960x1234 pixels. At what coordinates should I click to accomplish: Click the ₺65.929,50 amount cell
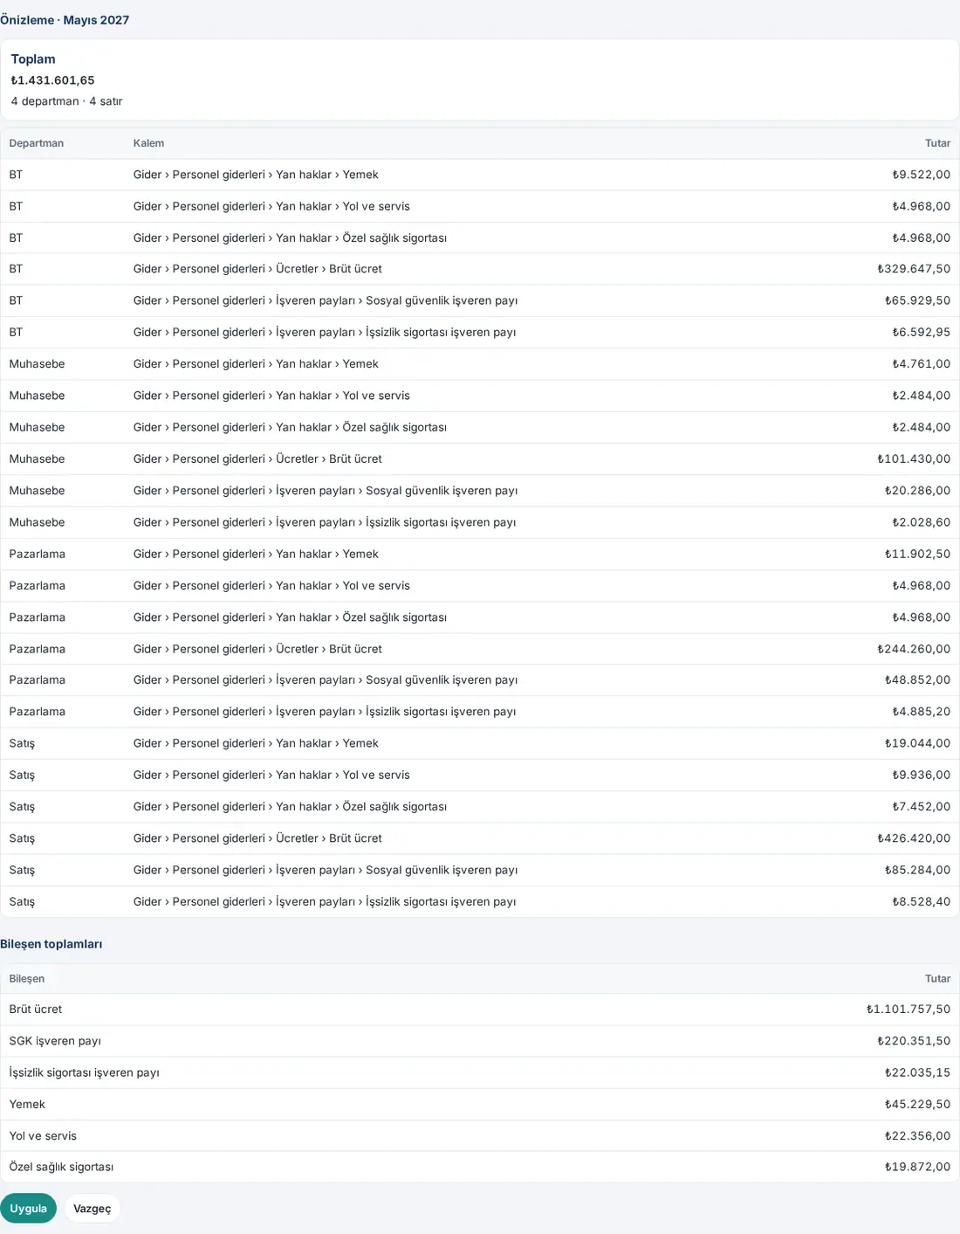pos(917,300)
